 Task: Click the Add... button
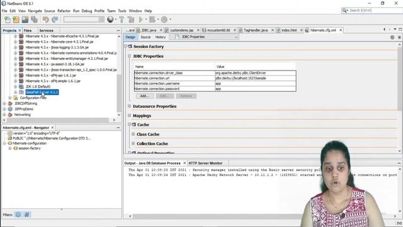click(145, 96)
